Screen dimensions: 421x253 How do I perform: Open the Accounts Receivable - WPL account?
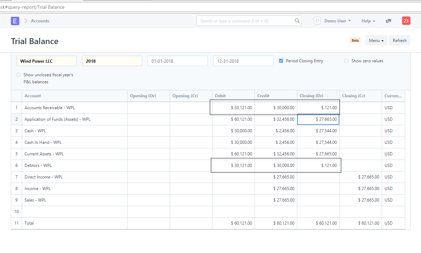coord(49,107)
